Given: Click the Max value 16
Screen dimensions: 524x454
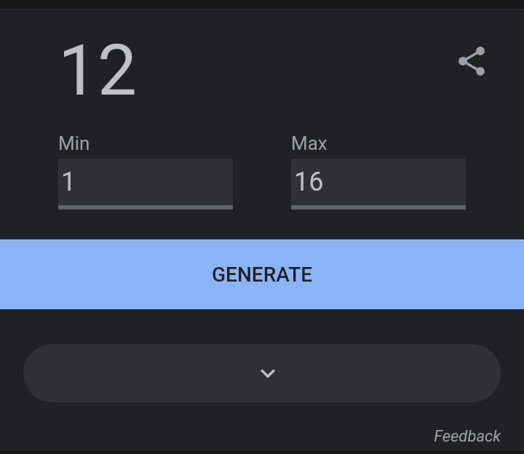Looking at the screenshot, I should coord(309,182).
